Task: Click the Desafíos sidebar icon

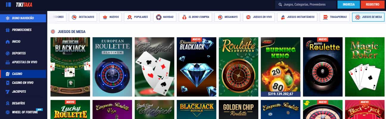Action: point(7,103)
